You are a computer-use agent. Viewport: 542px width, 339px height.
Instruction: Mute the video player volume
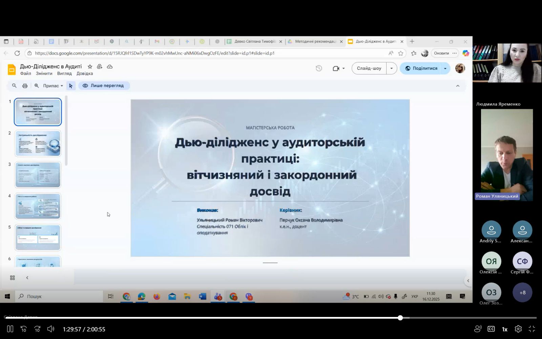point(51,329)
